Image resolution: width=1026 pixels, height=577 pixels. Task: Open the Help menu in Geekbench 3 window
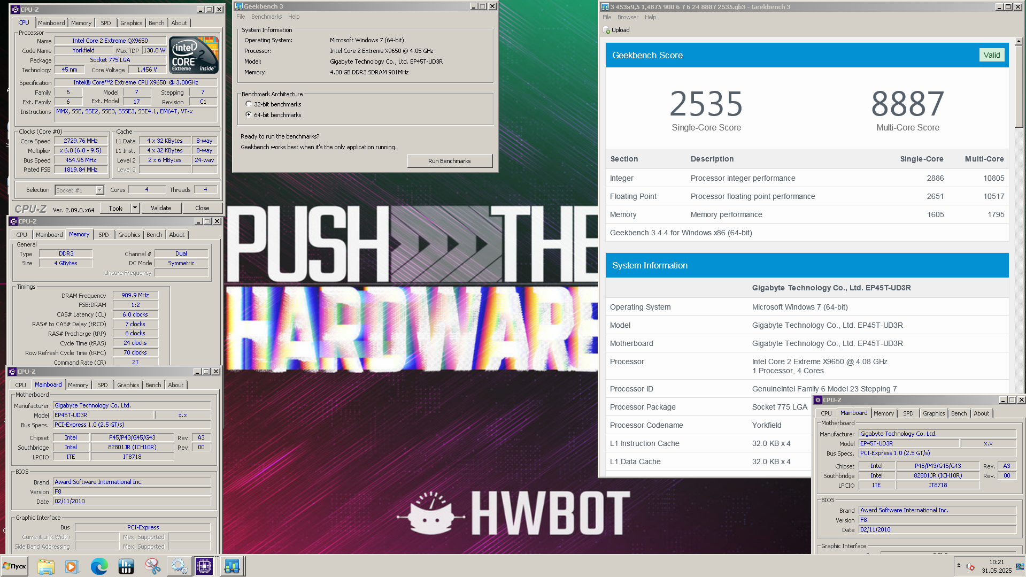click(294, 17)
